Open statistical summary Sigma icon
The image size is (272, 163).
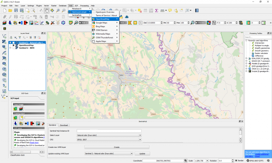[x=157, y=11]
